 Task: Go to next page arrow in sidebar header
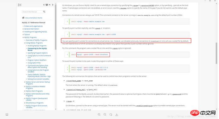tap(53, 5)
